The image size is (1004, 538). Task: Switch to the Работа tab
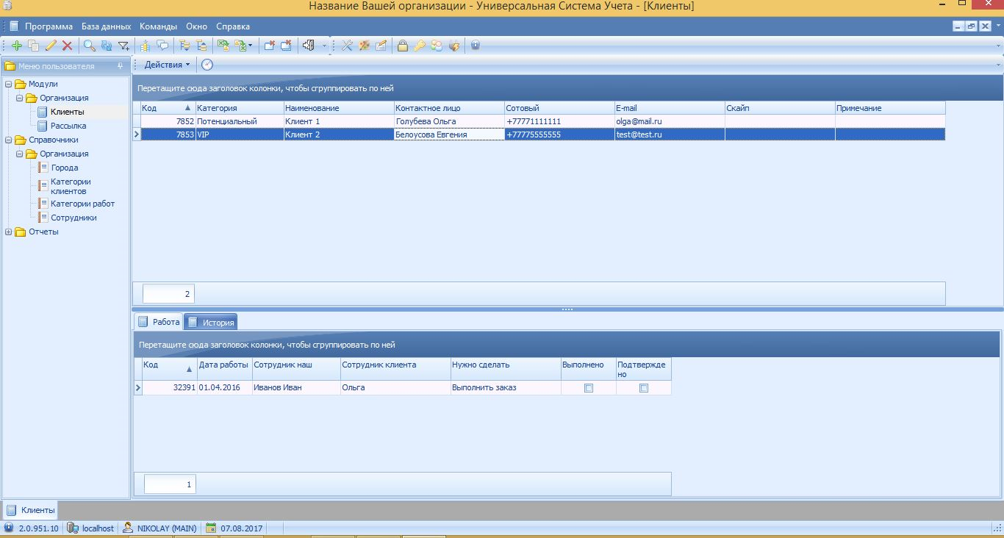tap(158, 322)
